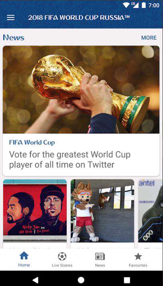Open the hamburger navigation menu

[x=10, y=18]
